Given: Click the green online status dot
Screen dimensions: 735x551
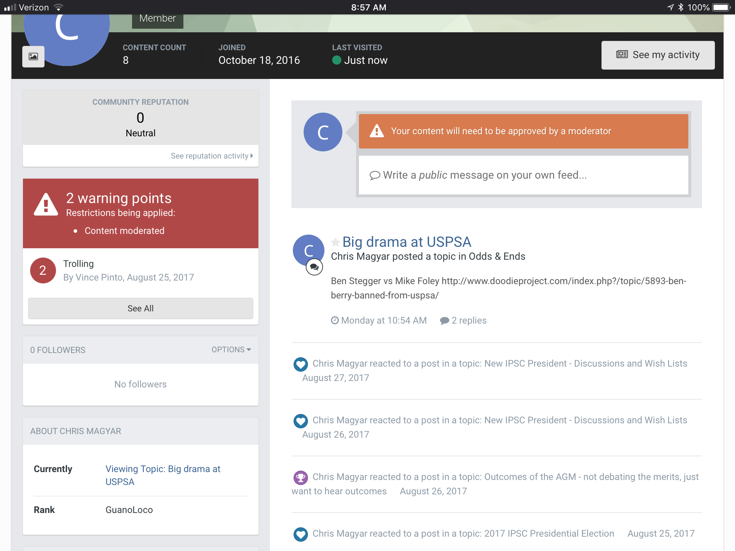Looking at the screenshot, I should [x=337, y=60].
